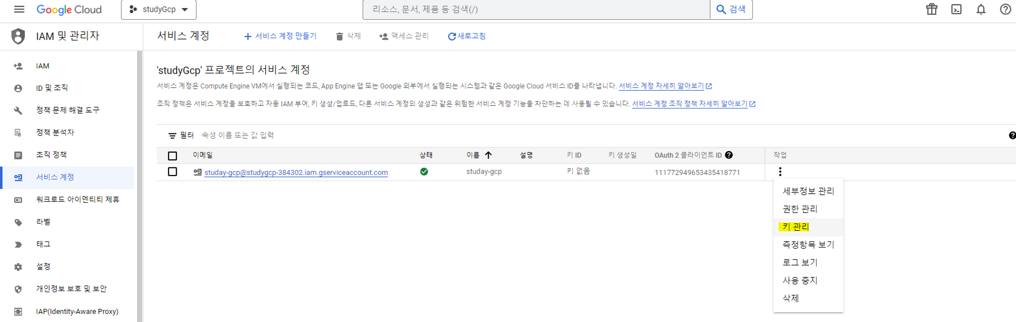
Task: Choose 로그 보기 from actions menu
Action: 808,263
